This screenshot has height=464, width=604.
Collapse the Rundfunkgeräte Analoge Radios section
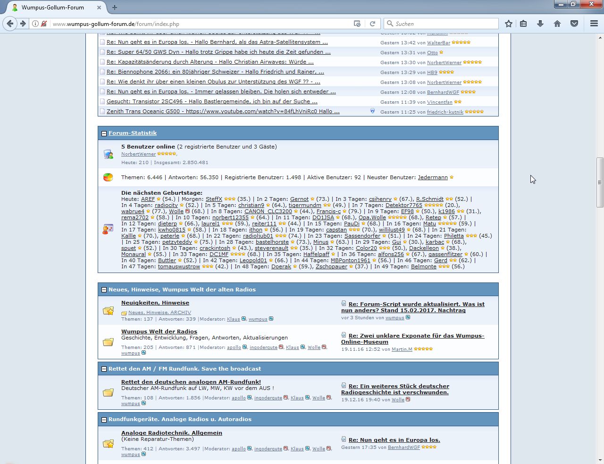(x=104, y=420)
